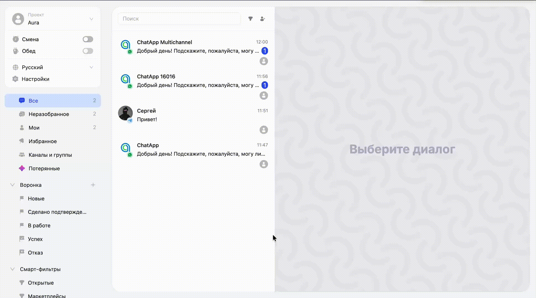Collapse the Воронка section

pos(12,185)
